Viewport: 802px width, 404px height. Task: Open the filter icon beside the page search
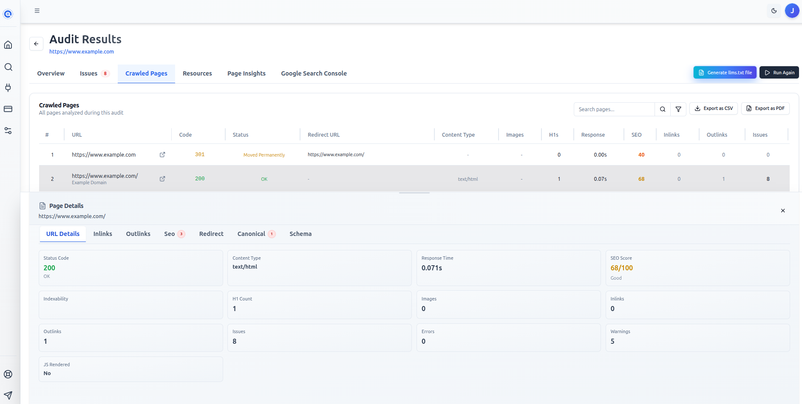(678, 109)
